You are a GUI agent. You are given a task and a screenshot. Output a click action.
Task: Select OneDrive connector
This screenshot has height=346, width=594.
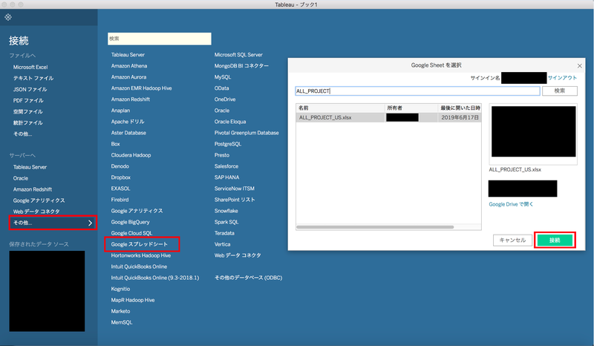coord(225,99)
